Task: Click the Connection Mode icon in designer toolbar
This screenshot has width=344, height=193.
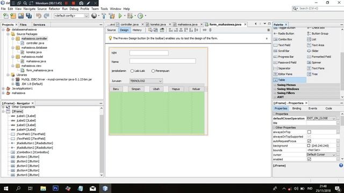Action: (x=156, y=30)
